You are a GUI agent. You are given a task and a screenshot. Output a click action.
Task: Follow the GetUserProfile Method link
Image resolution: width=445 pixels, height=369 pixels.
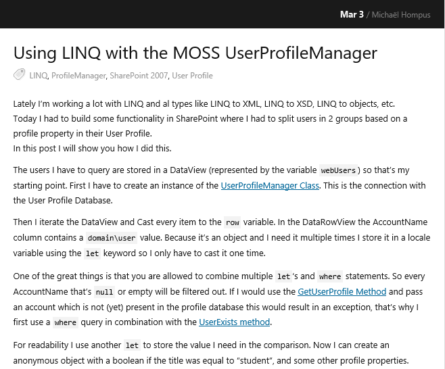coord(342,291)
